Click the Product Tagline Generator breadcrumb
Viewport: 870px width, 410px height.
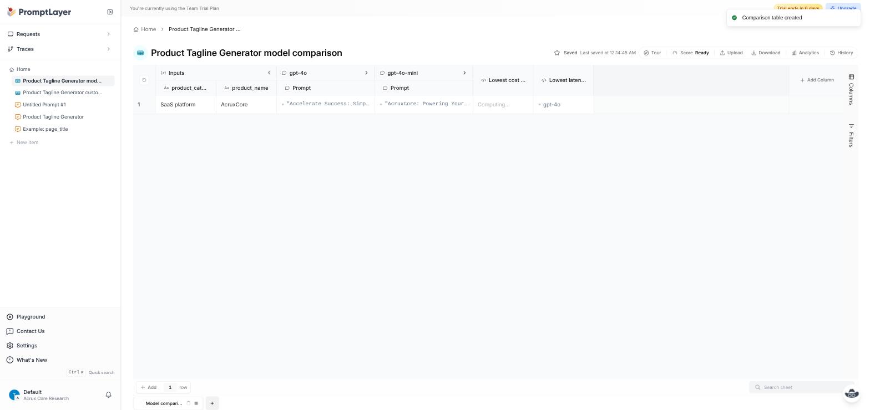[205, 29]
